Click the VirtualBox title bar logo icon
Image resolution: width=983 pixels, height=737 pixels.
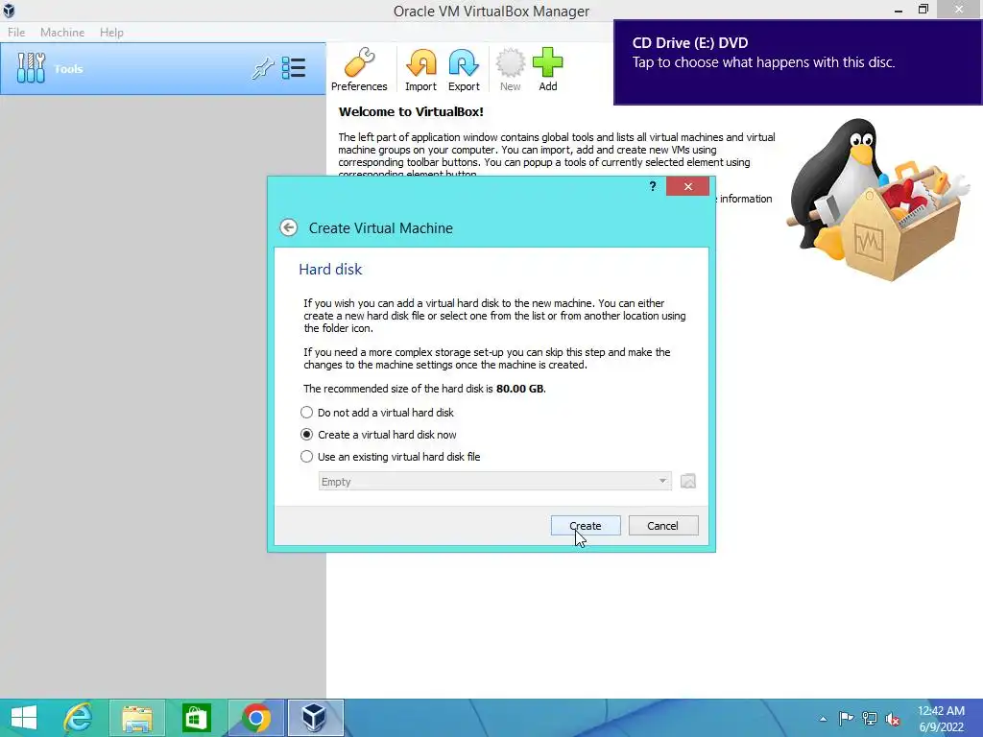[9, 11]
